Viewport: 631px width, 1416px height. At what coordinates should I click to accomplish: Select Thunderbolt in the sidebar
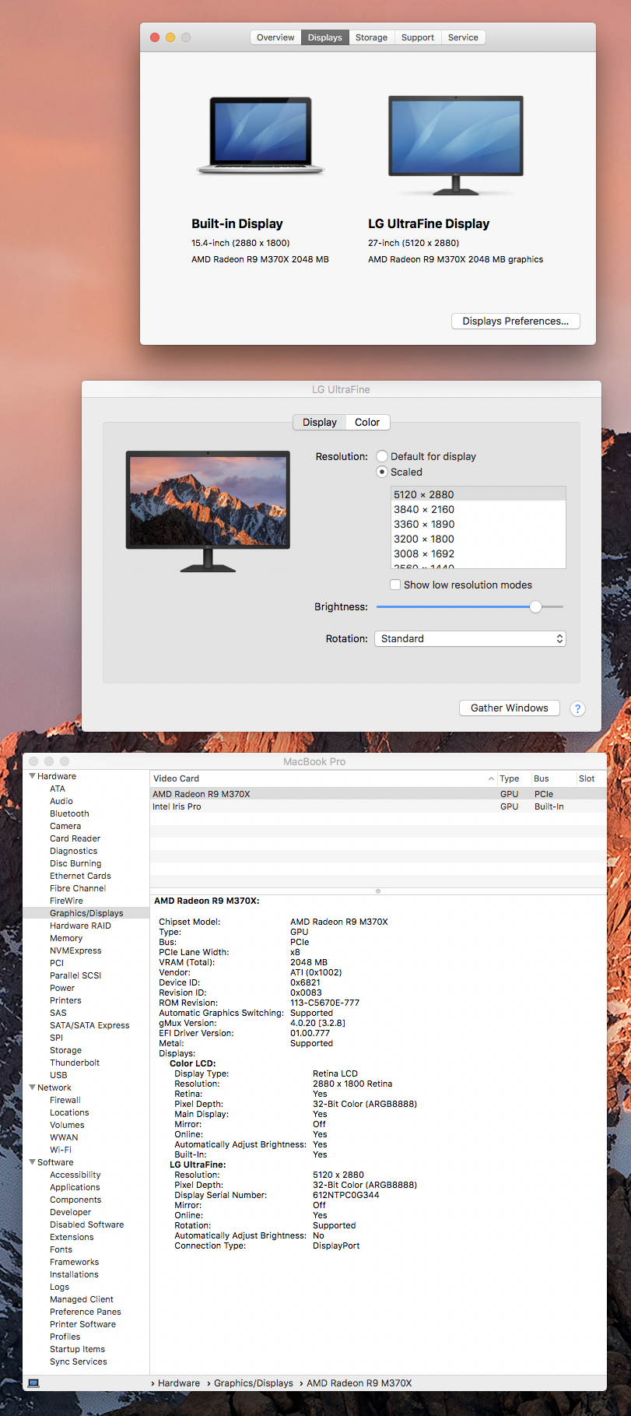tap(75, 1063)
